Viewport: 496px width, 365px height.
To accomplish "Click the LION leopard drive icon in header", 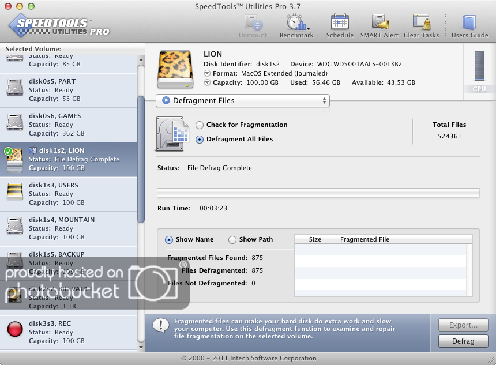I will (x=175, y=69).
